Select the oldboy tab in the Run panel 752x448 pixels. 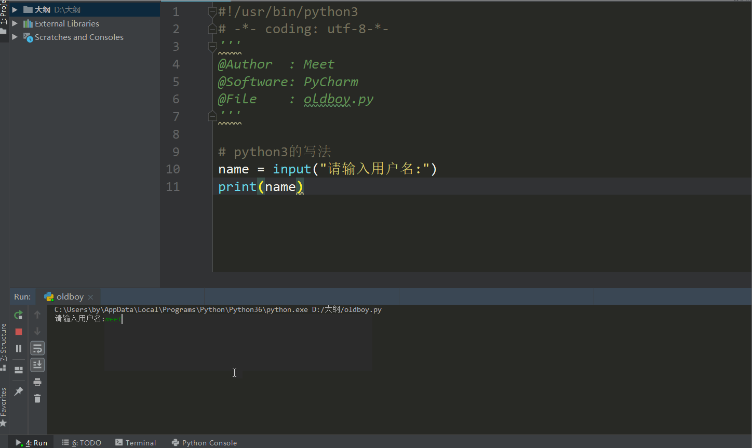pos(69,296)
